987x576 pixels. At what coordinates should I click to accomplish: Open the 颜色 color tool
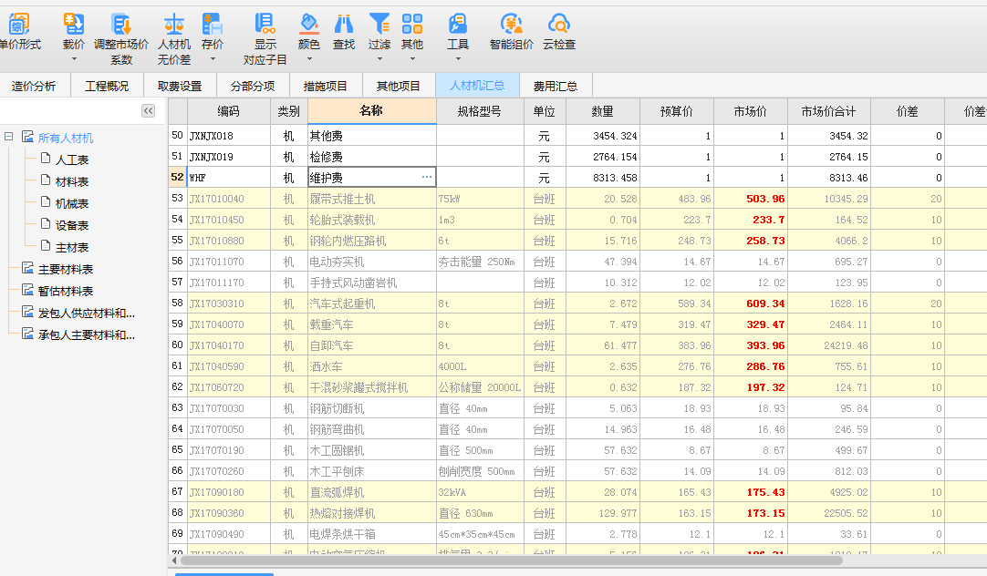[308, 25]
